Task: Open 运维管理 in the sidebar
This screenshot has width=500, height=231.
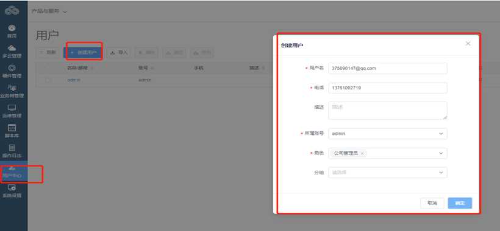Action: [x=12, y=111]
